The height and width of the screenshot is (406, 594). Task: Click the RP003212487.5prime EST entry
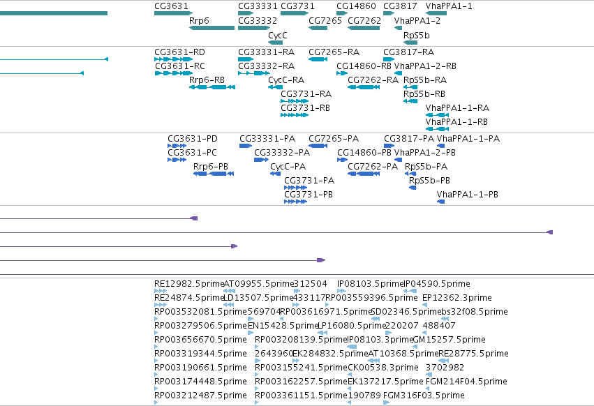(x=156, y=403)
